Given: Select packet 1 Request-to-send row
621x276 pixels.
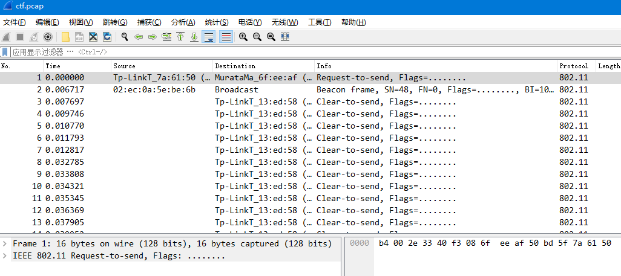Looking at the screenshot, I should point(310,77).
